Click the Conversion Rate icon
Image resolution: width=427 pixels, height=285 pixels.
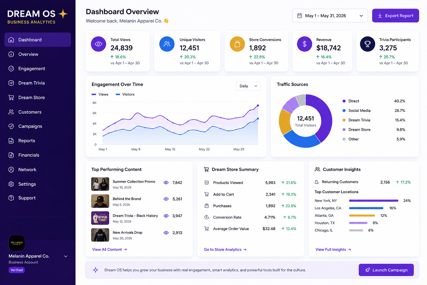tap(207, 217)
